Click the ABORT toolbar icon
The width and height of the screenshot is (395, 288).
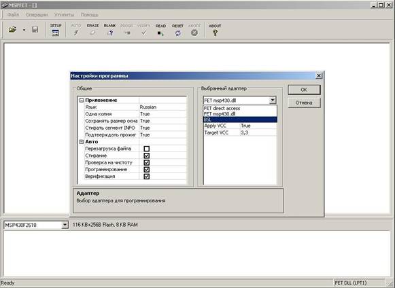click(x=194, y=30)
